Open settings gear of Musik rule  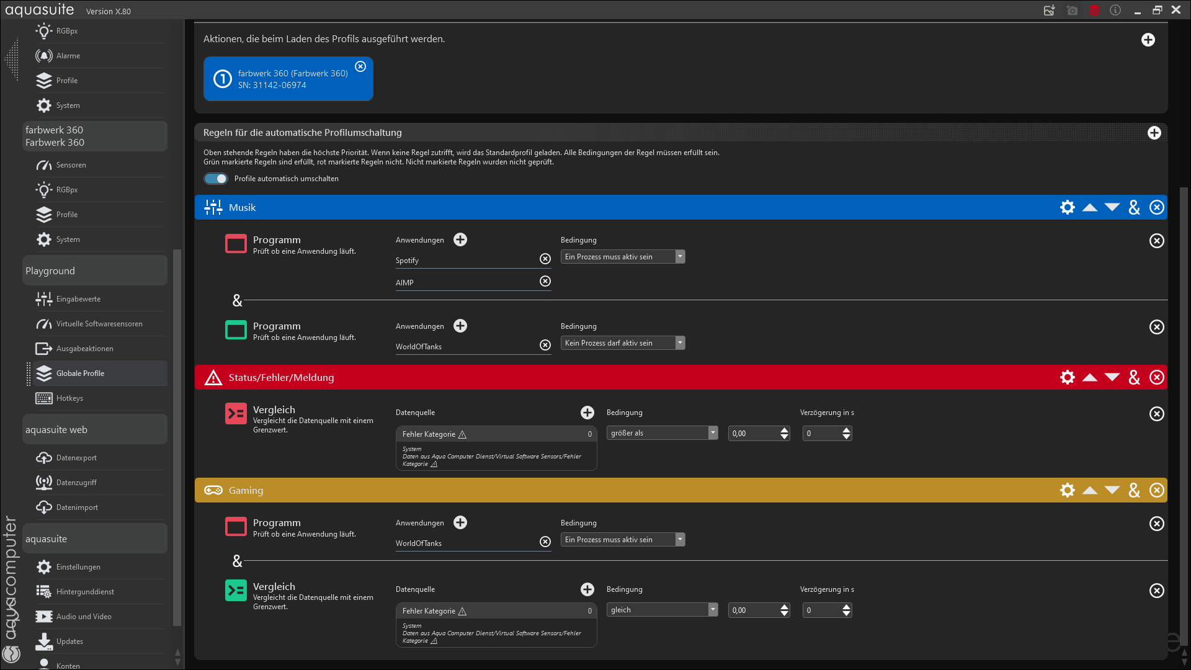pyautogui.click(x=1067, y=207)
